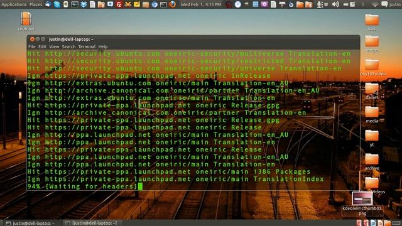Open the justin user menu

click(x=395, y=4)
